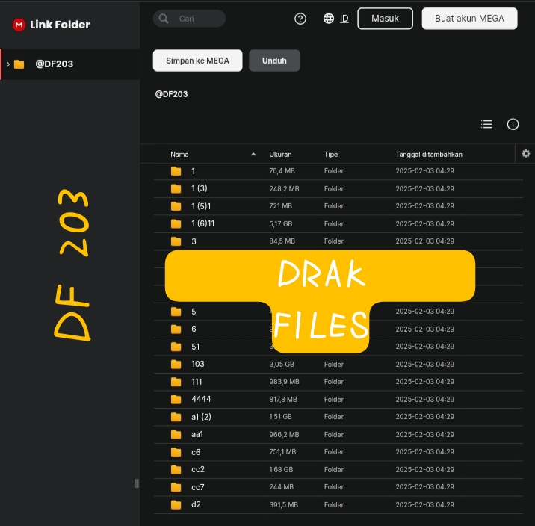
Task: Select folder named 111
Action: [338, 382]
